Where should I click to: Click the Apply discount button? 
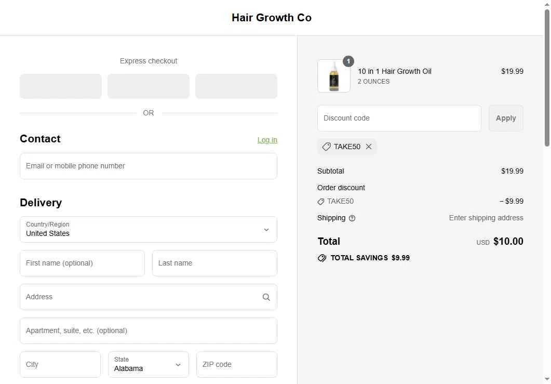(505, 118)
